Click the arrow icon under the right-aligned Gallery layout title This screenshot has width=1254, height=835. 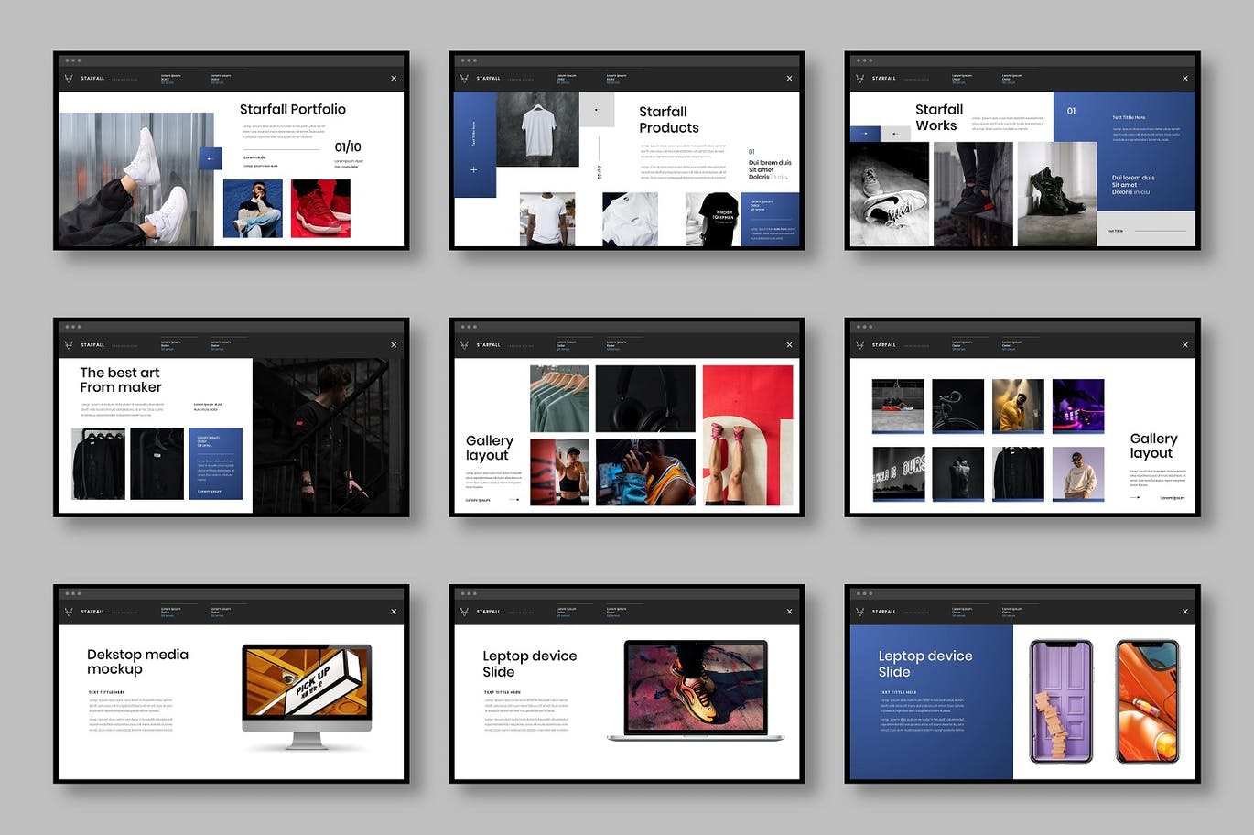[x=1135, y=497]
